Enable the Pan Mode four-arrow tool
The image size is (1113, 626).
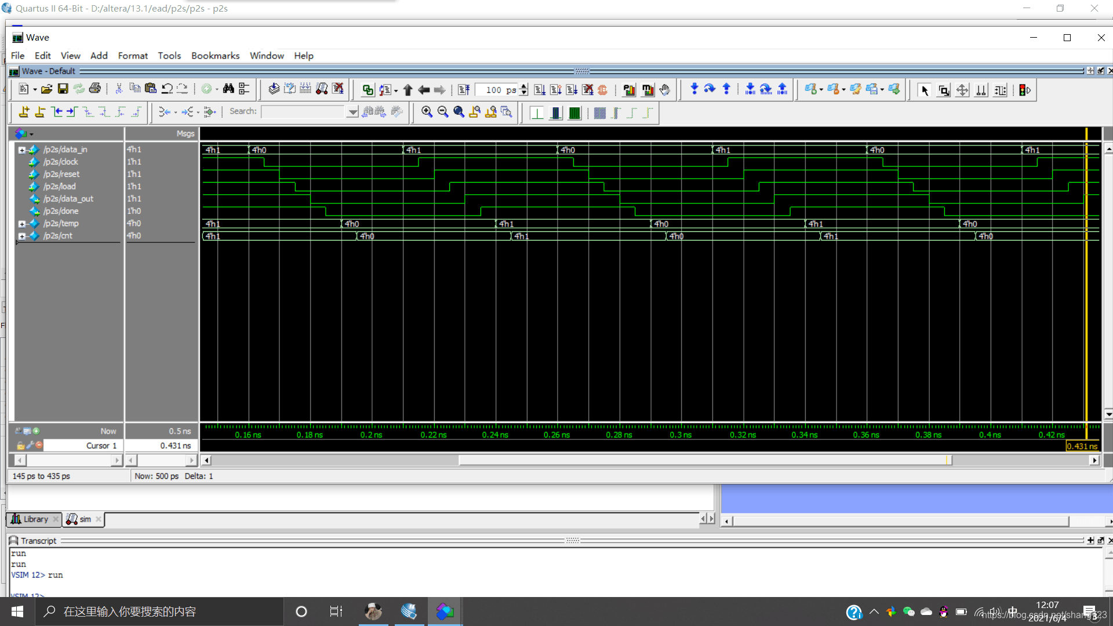[962, 90]
